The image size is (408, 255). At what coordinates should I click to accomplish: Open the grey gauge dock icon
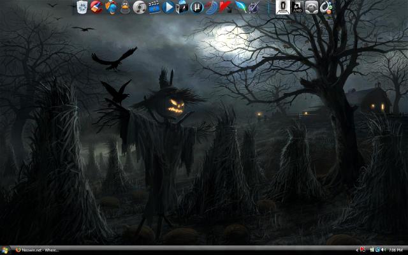click(x=312, y=7)
